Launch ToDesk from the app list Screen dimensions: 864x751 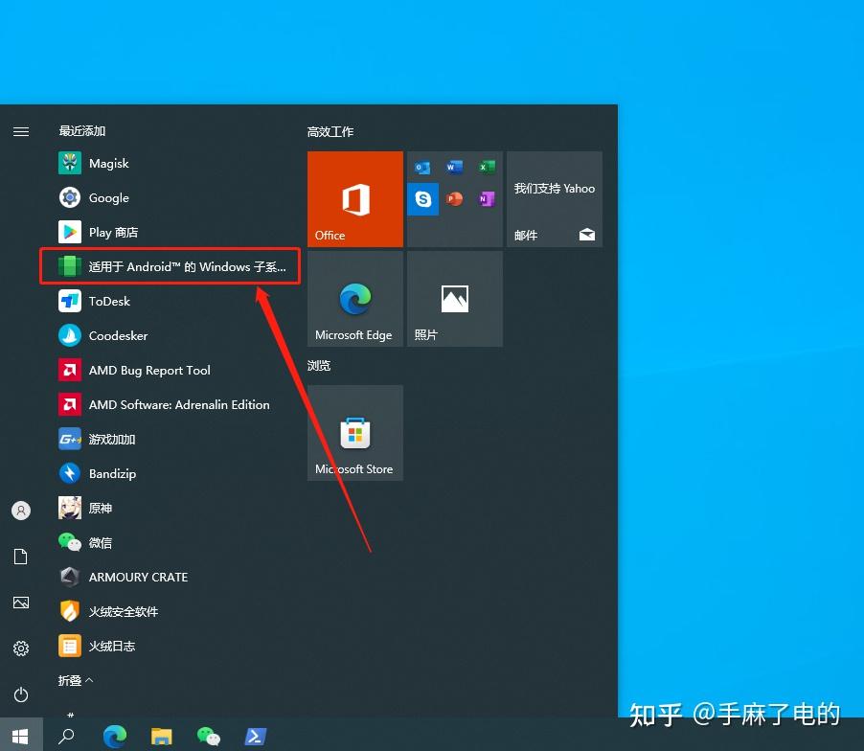(x=171, y=302)
